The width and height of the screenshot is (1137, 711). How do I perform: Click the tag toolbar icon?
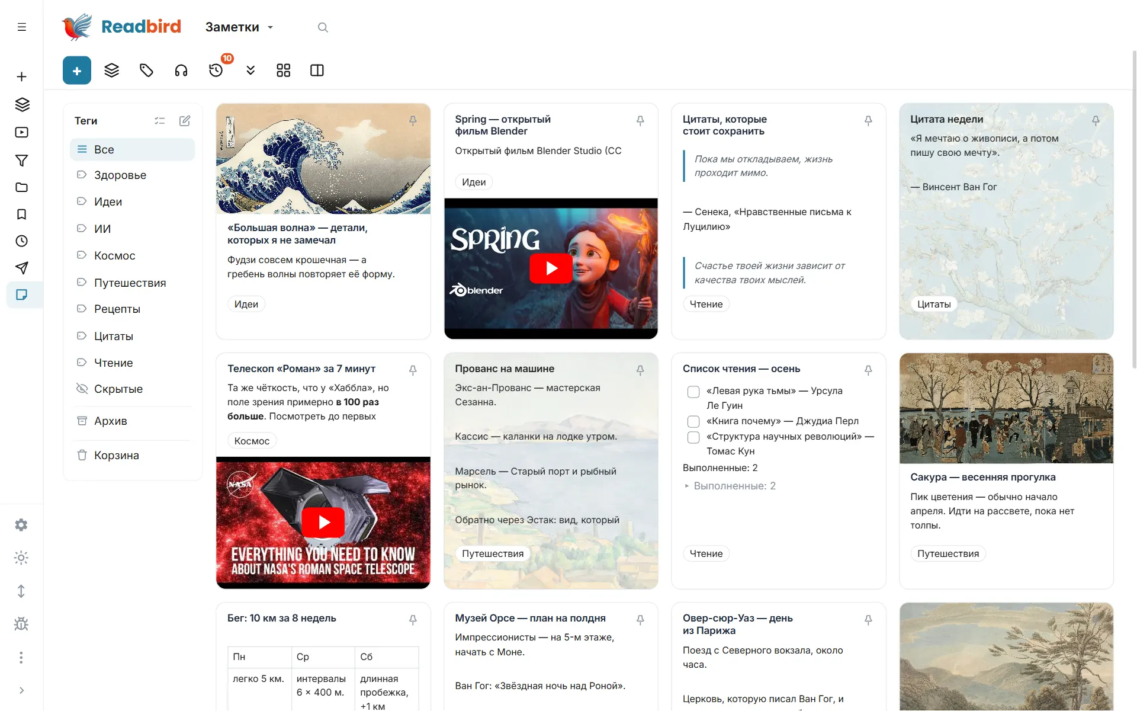point(146,71)
